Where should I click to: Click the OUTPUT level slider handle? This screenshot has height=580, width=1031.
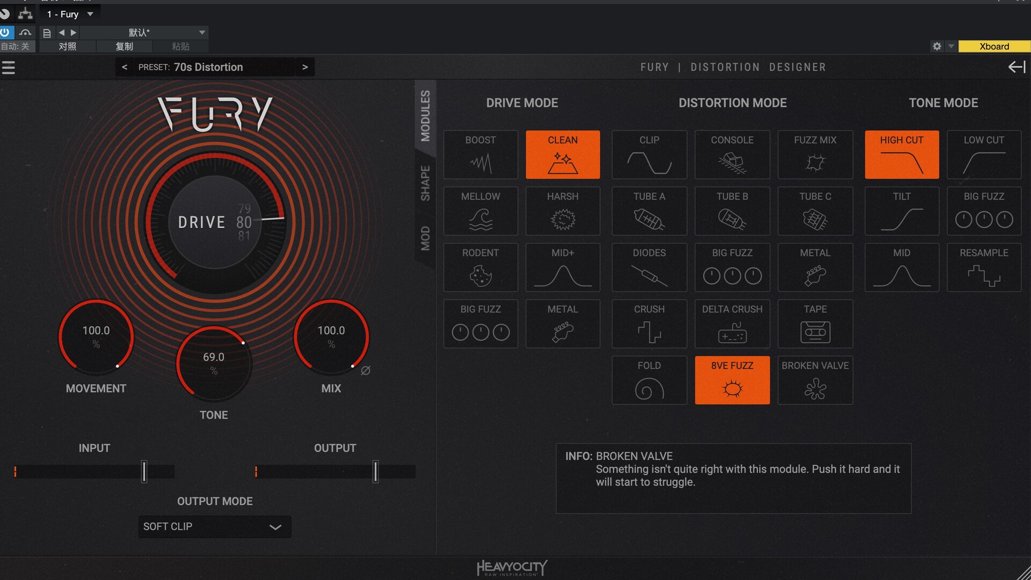click(x=375, y=472)
